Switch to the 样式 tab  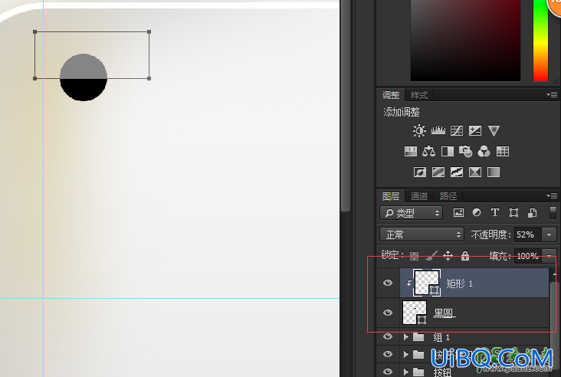[x=419, y=95]
